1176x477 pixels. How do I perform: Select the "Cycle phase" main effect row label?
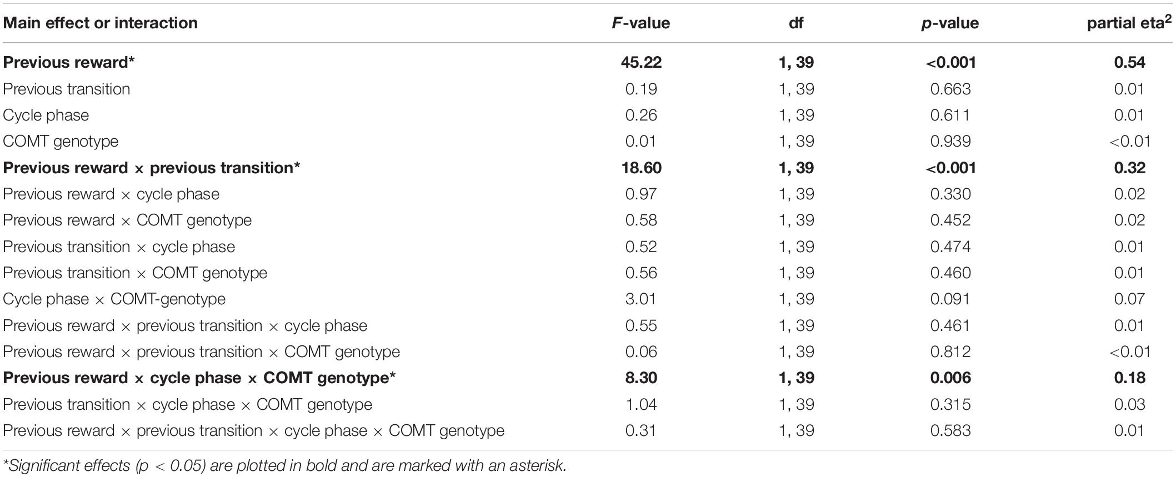pos(46,115)
